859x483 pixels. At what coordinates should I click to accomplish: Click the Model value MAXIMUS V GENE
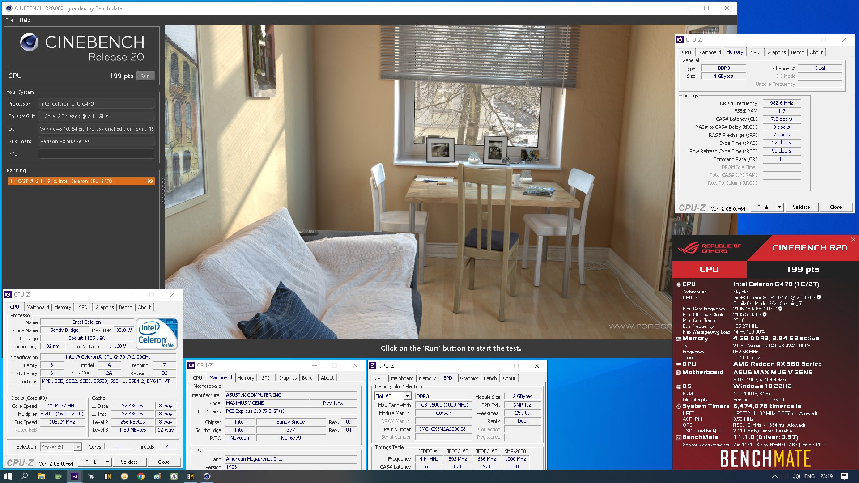(267, 403)
